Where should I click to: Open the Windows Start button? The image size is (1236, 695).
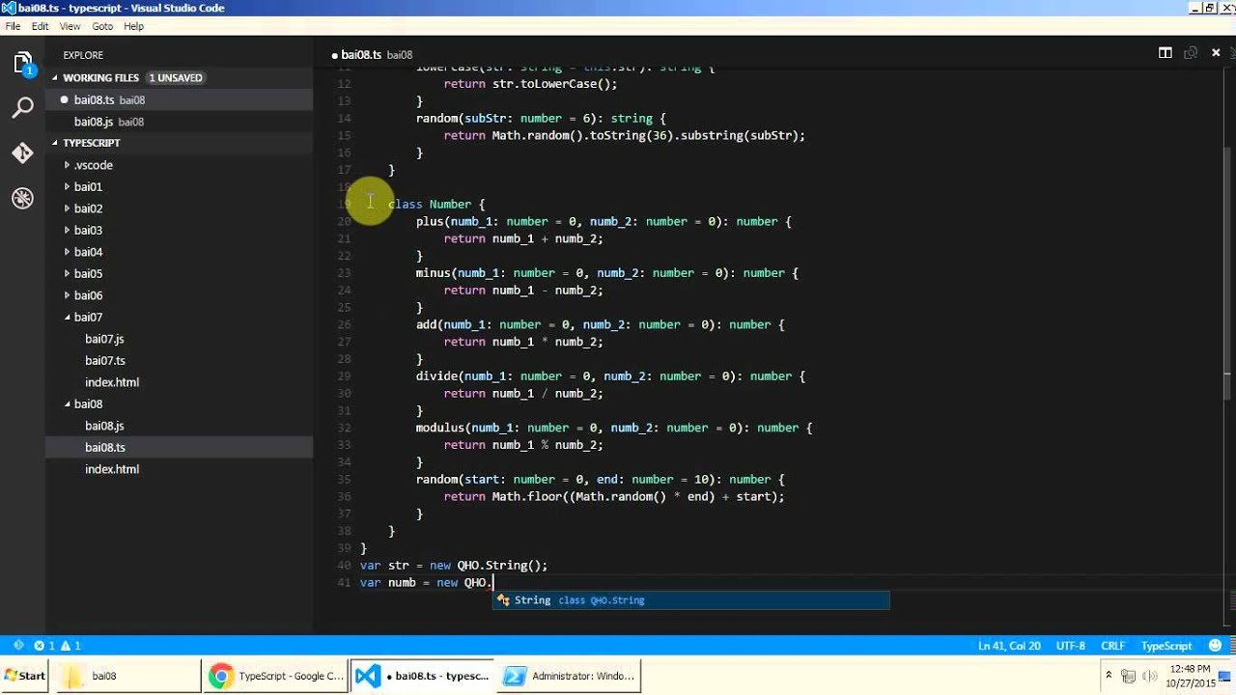pyautogui.click(x=24, y=676)
